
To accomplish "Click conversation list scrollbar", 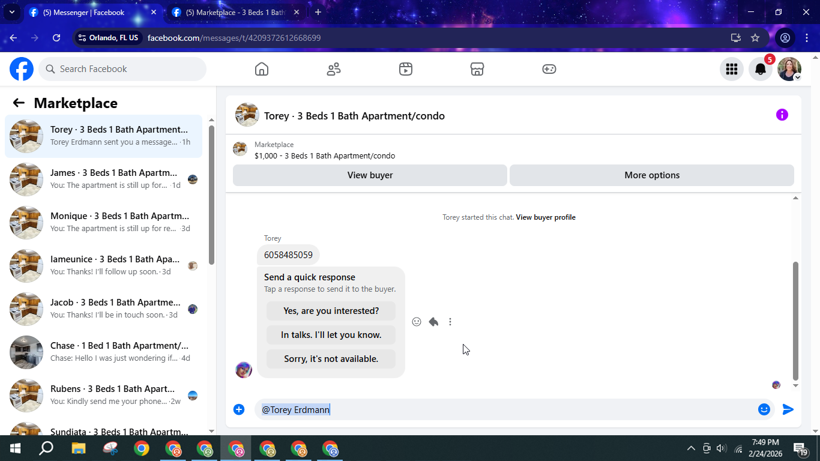I will click(x=211, y=195).
